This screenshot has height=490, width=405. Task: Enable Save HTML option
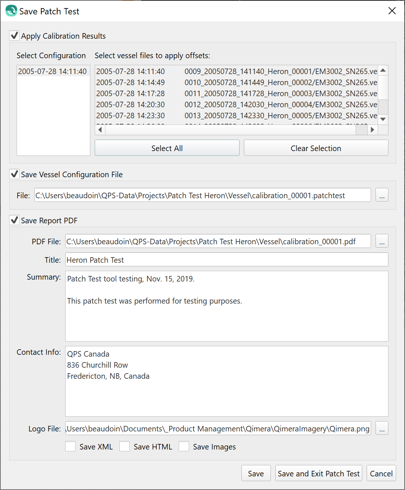coord(125,447)
